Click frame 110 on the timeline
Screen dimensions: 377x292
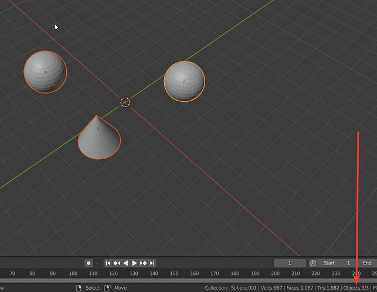click(x=93, y=273)
